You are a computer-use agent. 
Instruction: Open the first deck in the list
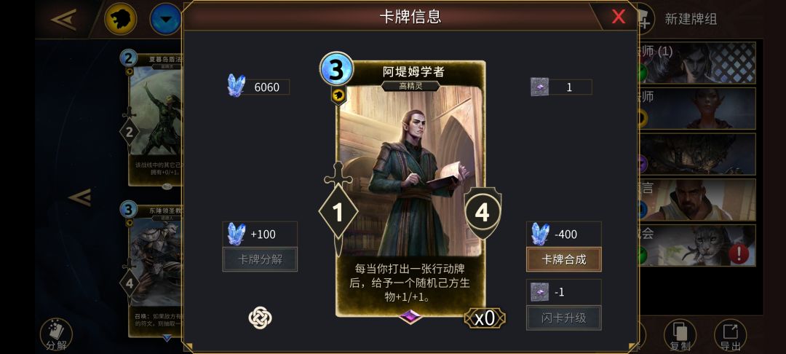point(696,63)
